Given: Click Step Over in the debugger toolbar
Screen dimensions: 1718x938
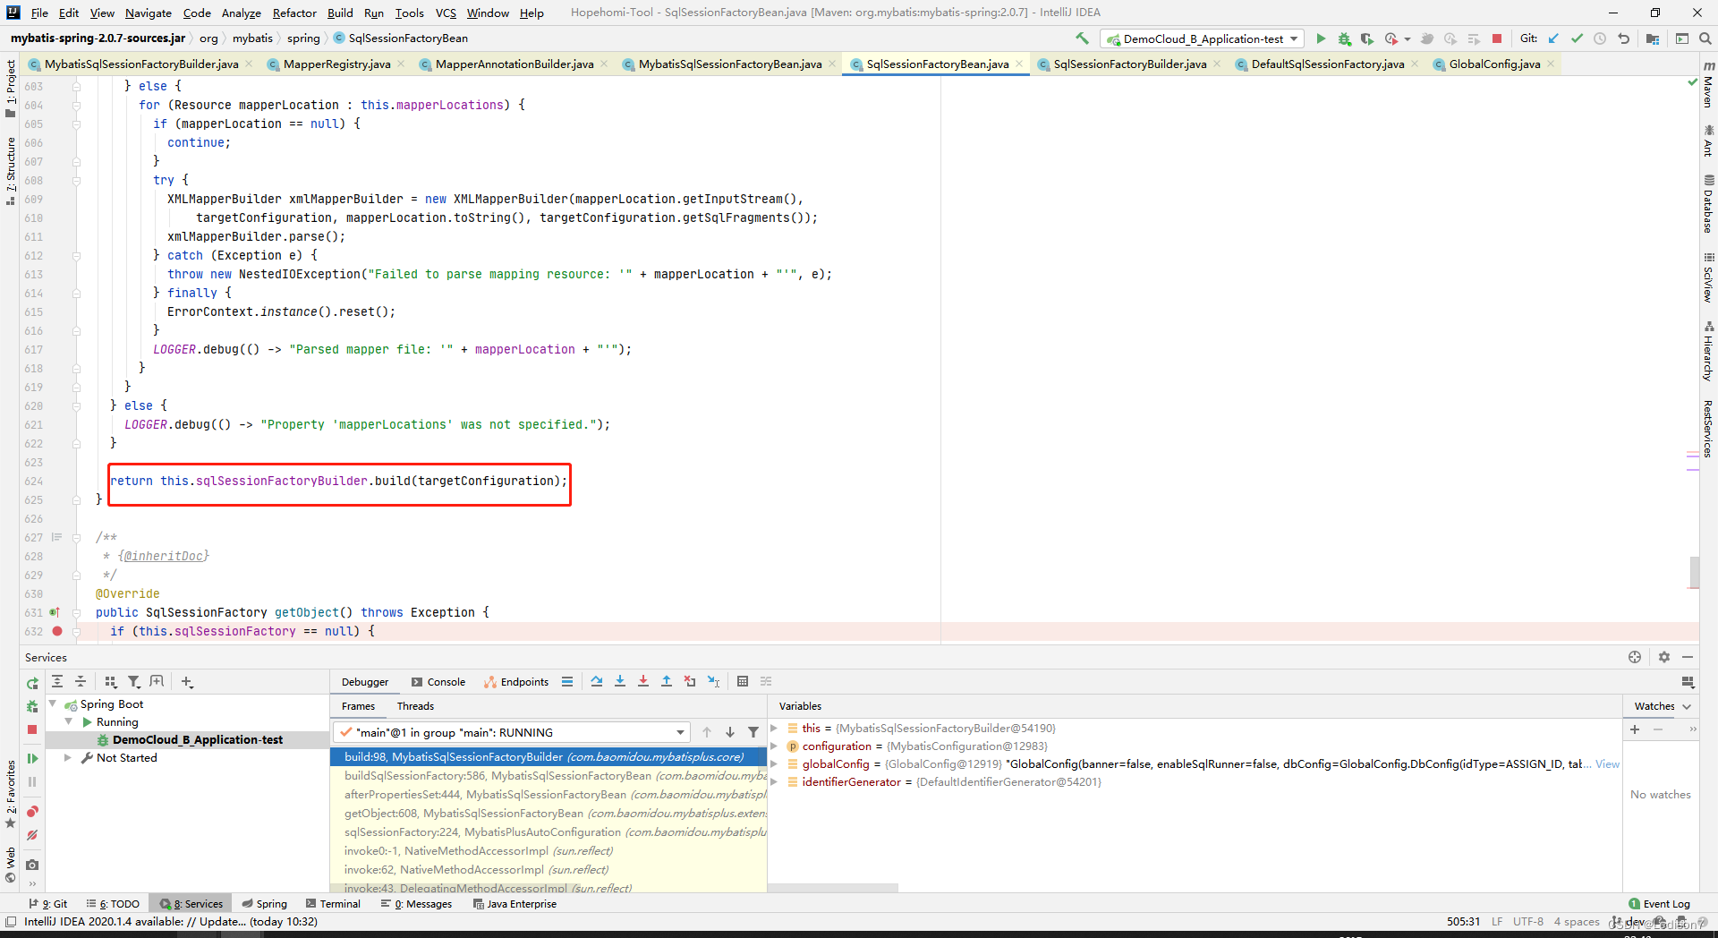Looking at the screenshot, I should coord(597,681).
